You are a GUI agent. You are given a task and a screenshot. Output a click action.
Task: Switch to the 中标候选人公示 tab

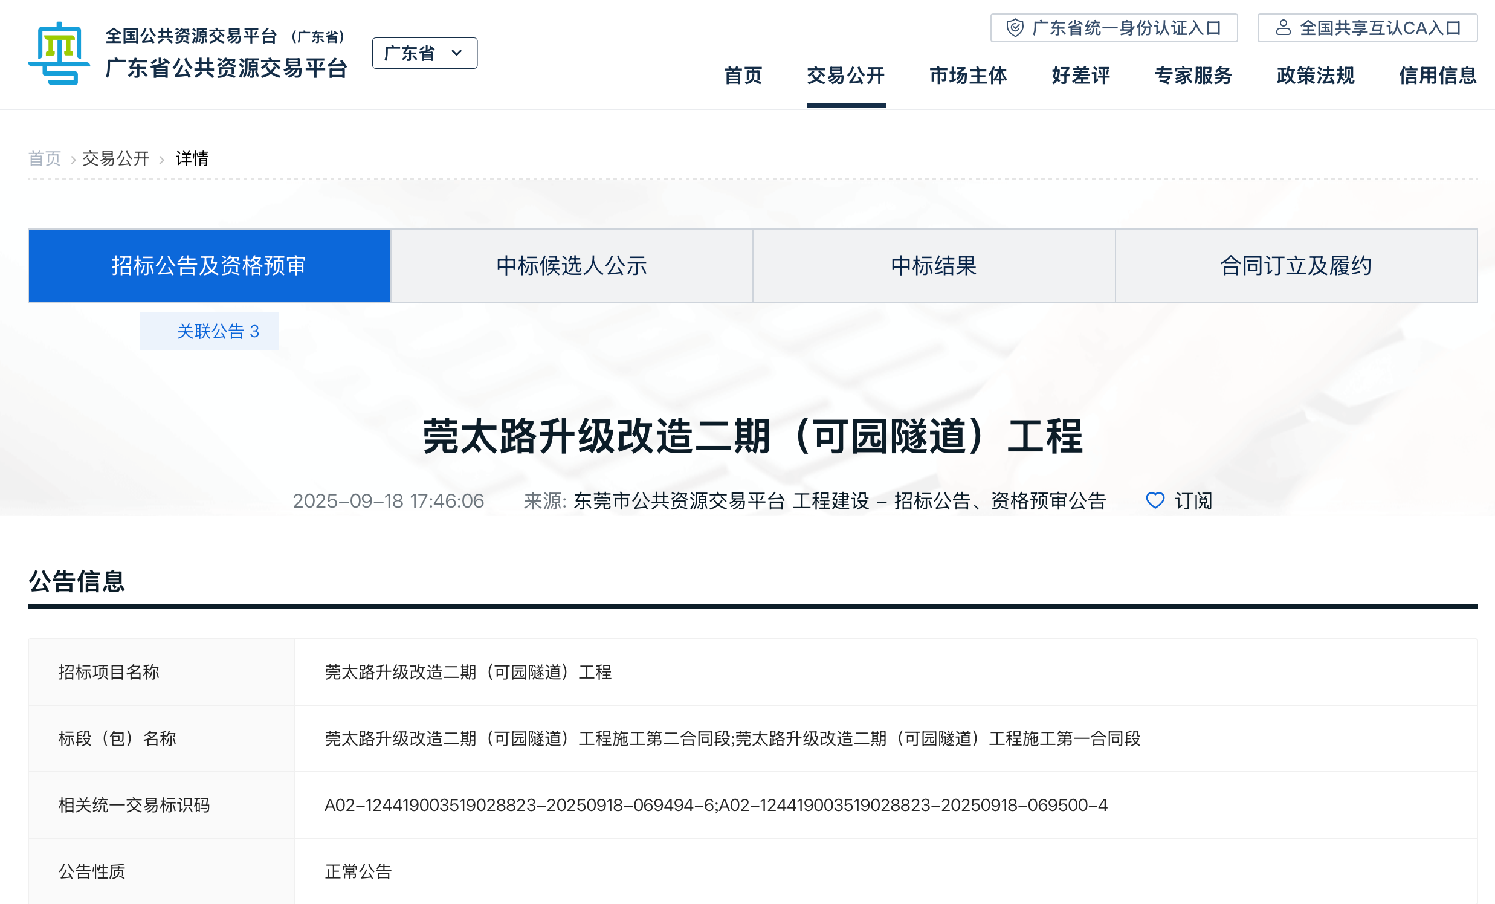[x=572, y=266]
